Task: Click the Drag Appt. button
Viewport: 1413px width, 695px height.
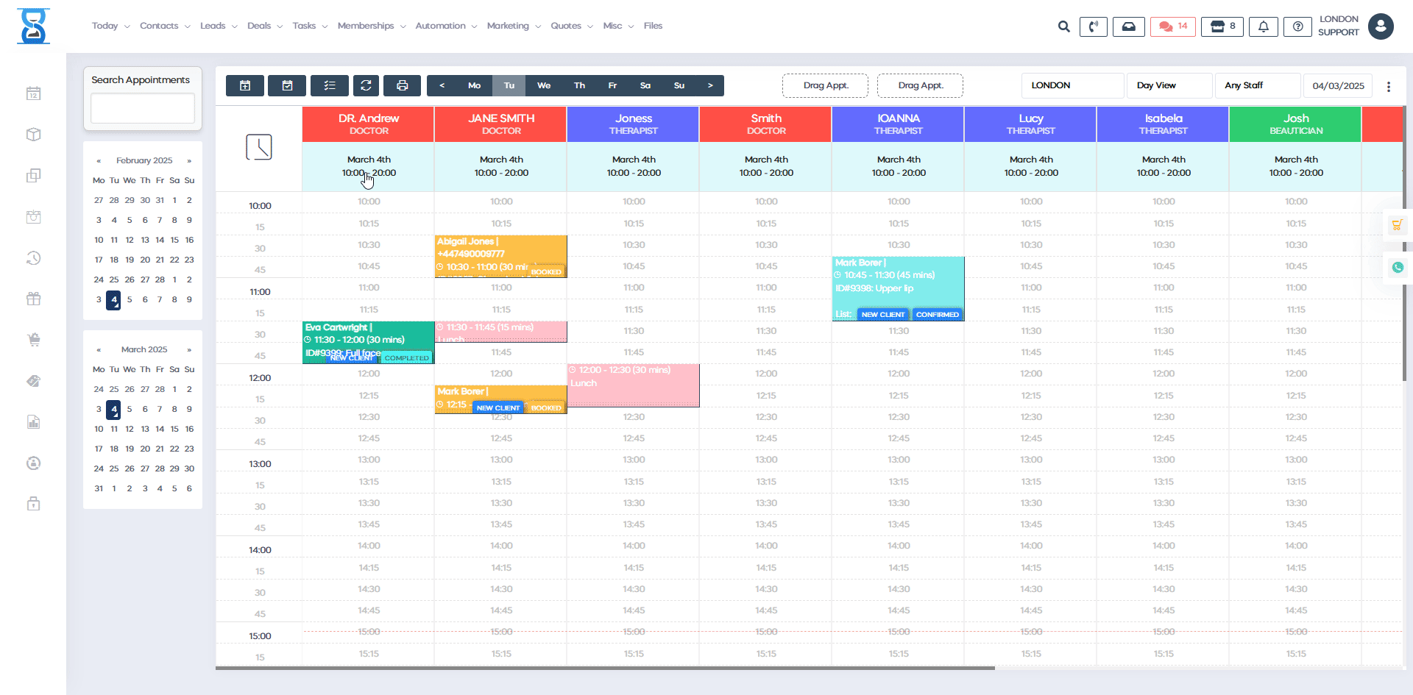Action: tap(825, 85)
